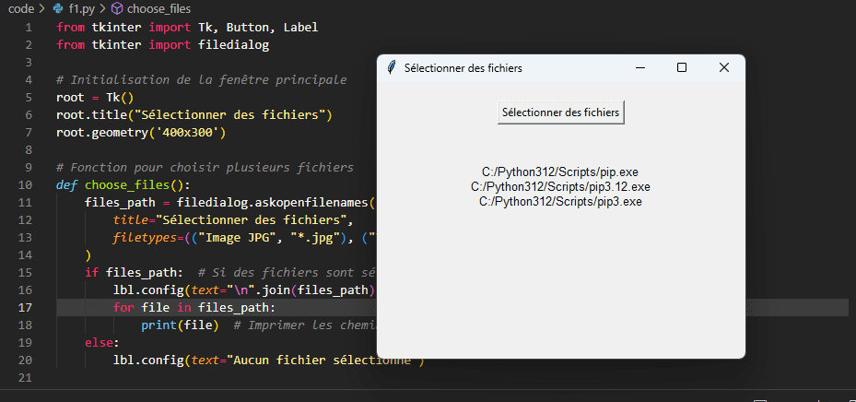Minimize the Sélectionner des fichiers window

tap(640, 67)
